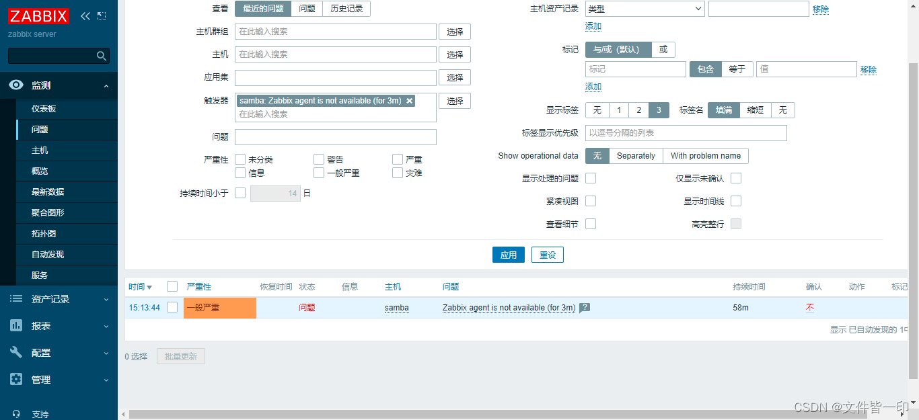The image size is (919, 420).
Task: Set tag operator to 或
Action: [x=663, y=50]
